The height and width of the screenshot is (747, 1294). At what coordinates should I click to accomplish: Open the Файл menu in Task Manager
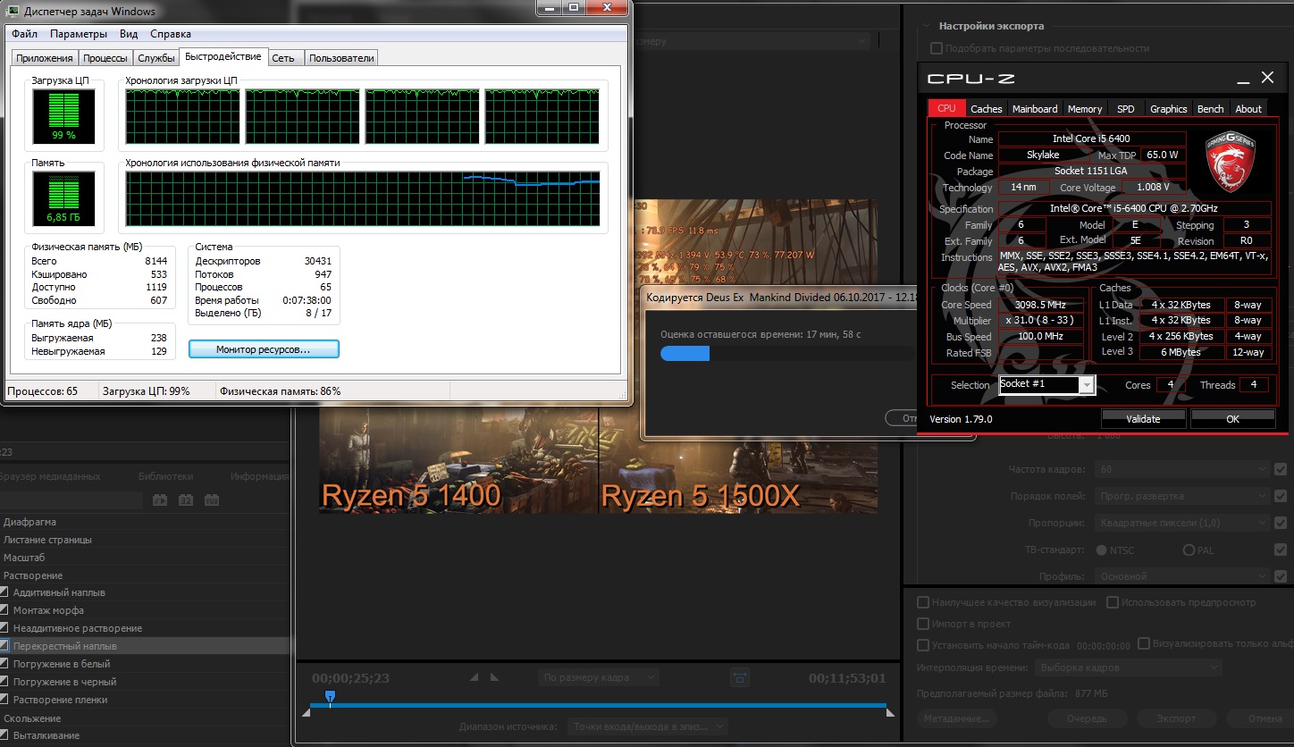pos(24,34)
